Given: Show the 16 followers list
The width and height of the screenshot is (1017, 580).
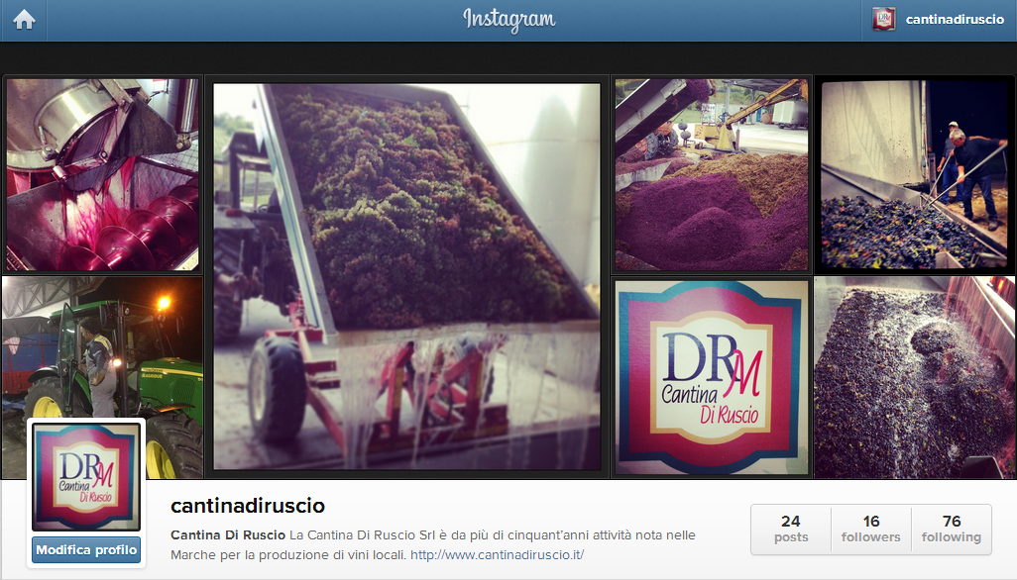Looking at the screenshot, I should tap(871, 529).
